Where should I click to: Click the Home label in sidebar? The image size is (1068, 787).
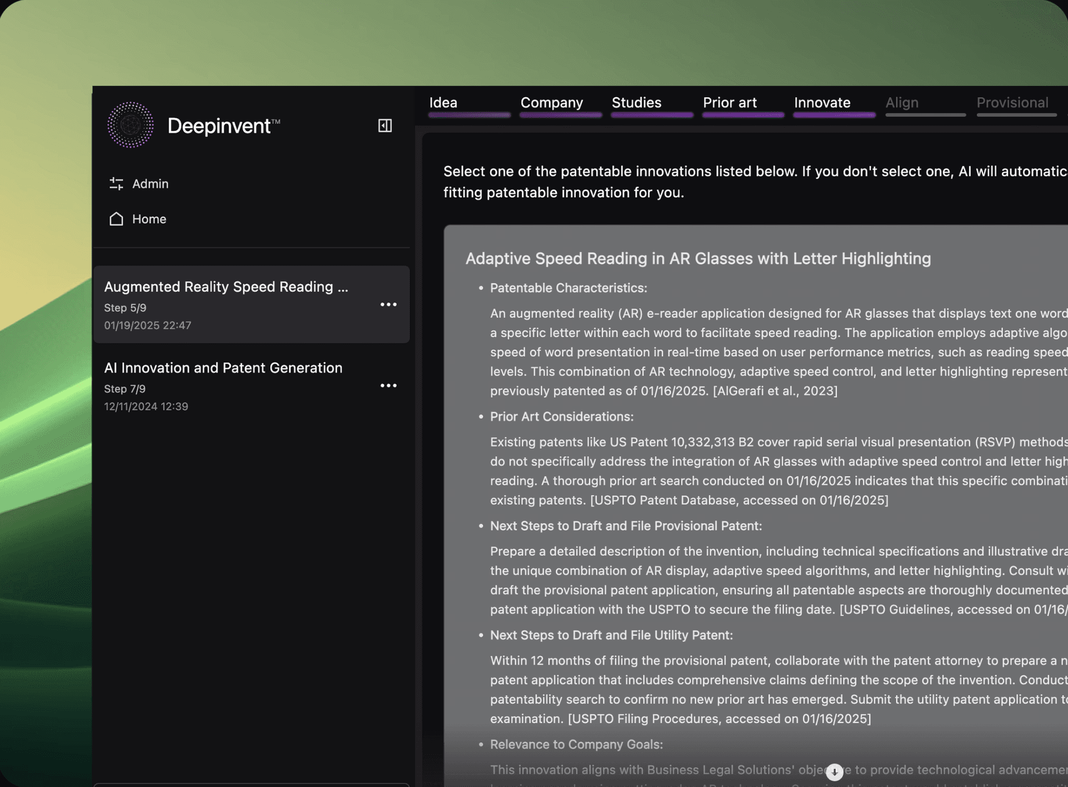click(x=149, y=219)
